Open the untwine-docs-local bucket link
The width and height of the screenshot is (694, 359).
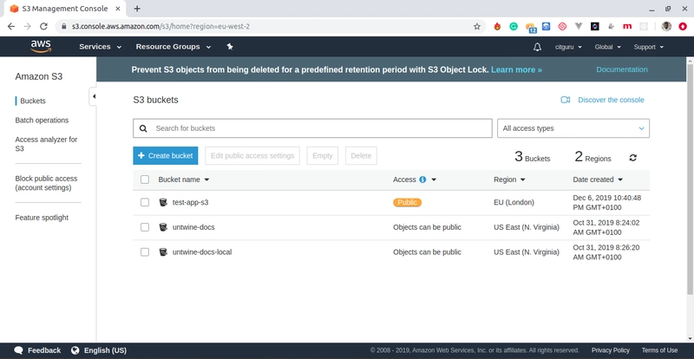[202, 251]
